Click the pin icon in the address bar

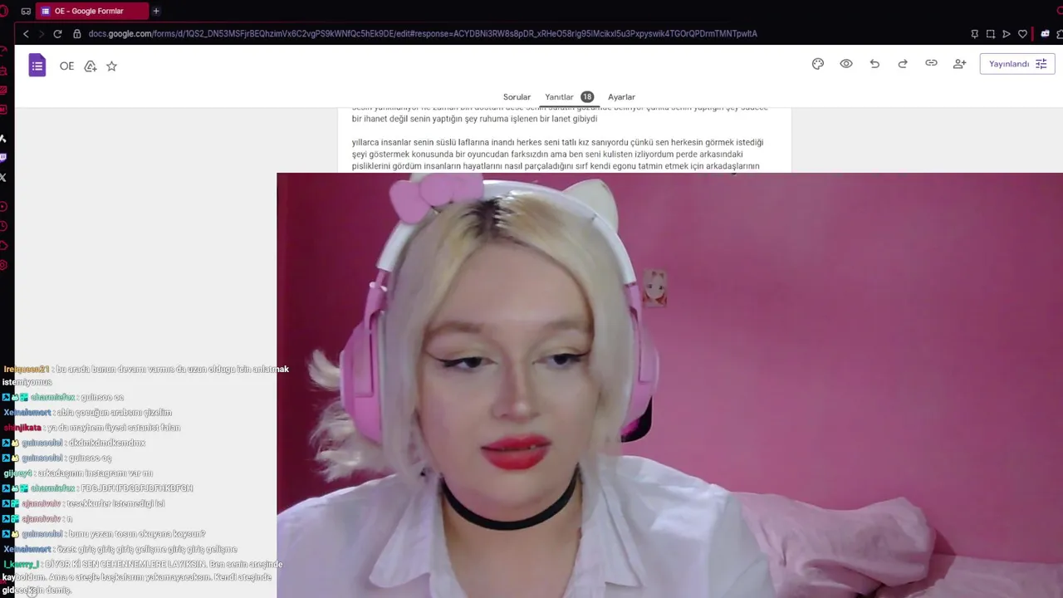(974, 34)
